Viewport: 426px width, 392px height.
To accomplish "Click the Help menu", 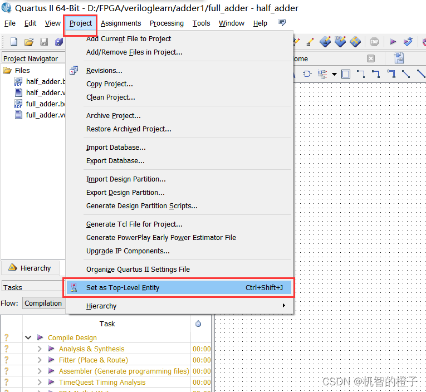I will (260, 23).
